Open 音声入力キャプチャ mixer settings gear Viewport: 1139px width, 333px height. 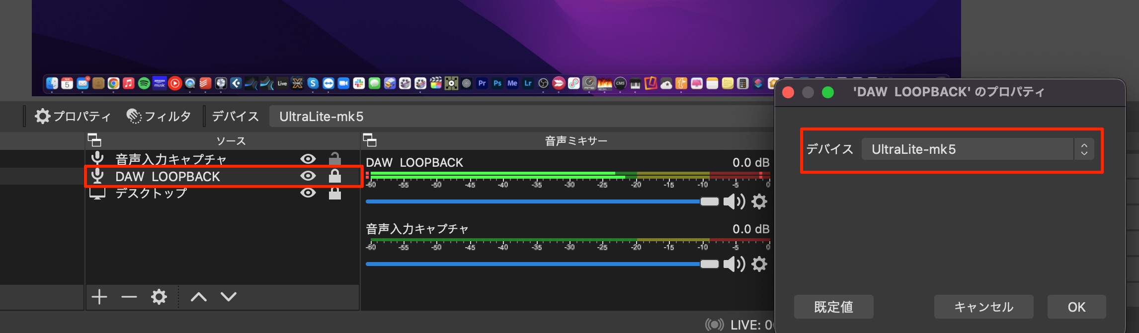(x=759, y=264)
